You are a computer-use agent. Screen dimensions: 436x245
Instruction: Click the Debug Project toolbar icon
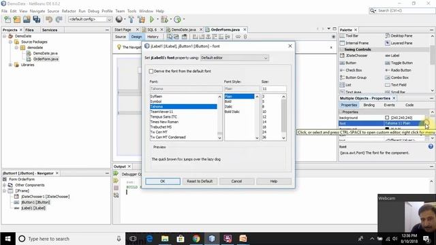tap(164, 19)
